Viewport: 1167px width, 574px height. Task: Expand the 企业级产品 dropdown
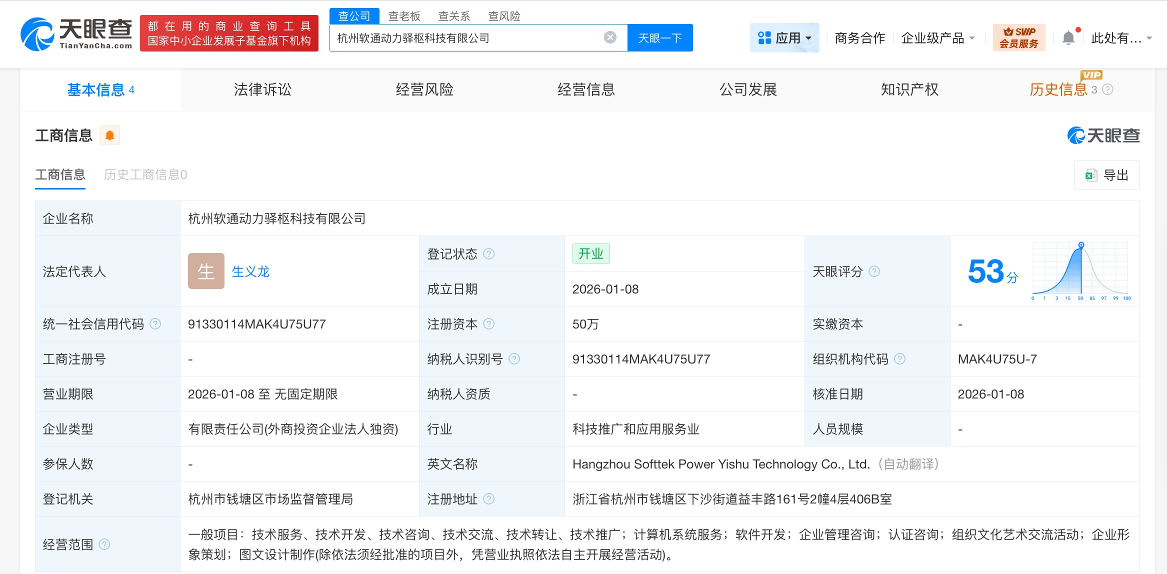[x=937, y=38]
